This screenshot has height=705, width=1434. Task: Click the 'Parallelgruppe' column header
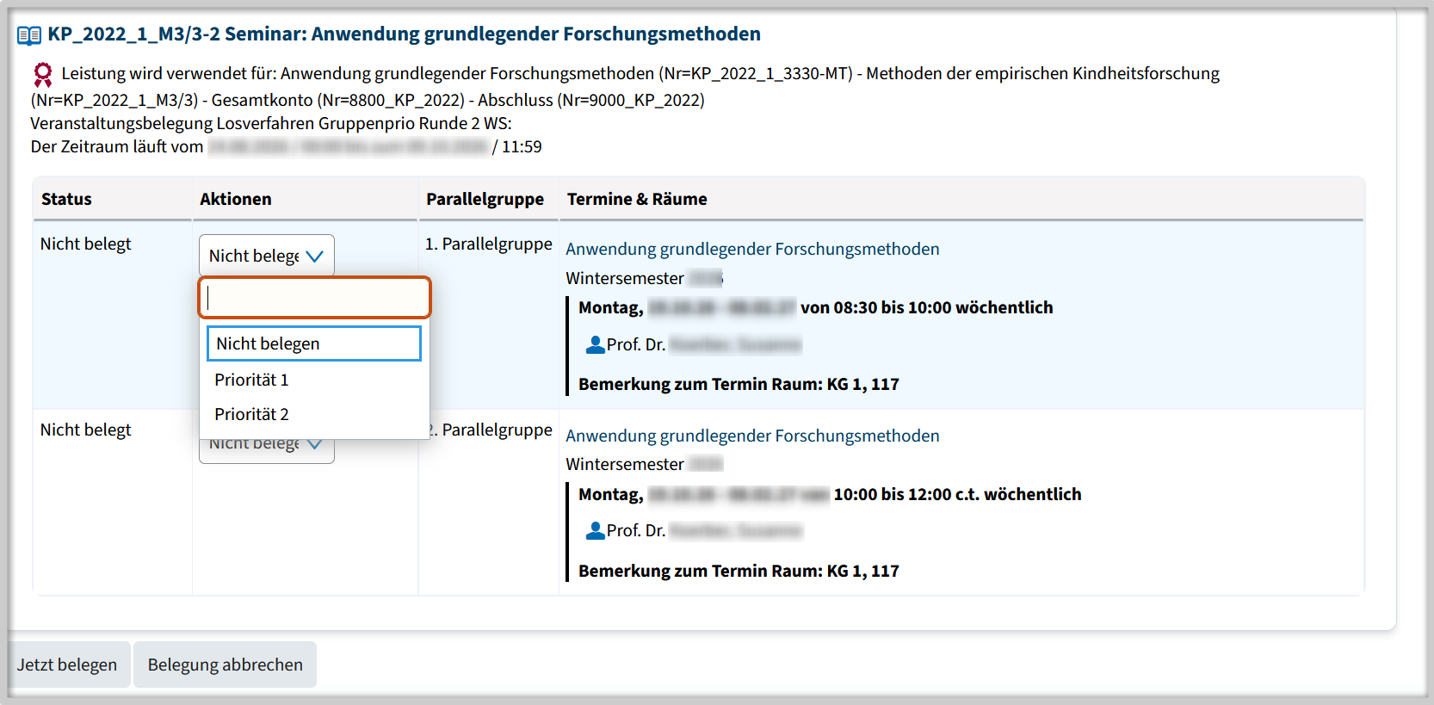(x=485, y=199)
